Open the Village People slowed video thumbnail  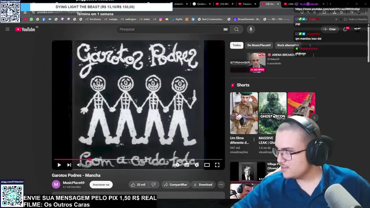click(248, 172)
